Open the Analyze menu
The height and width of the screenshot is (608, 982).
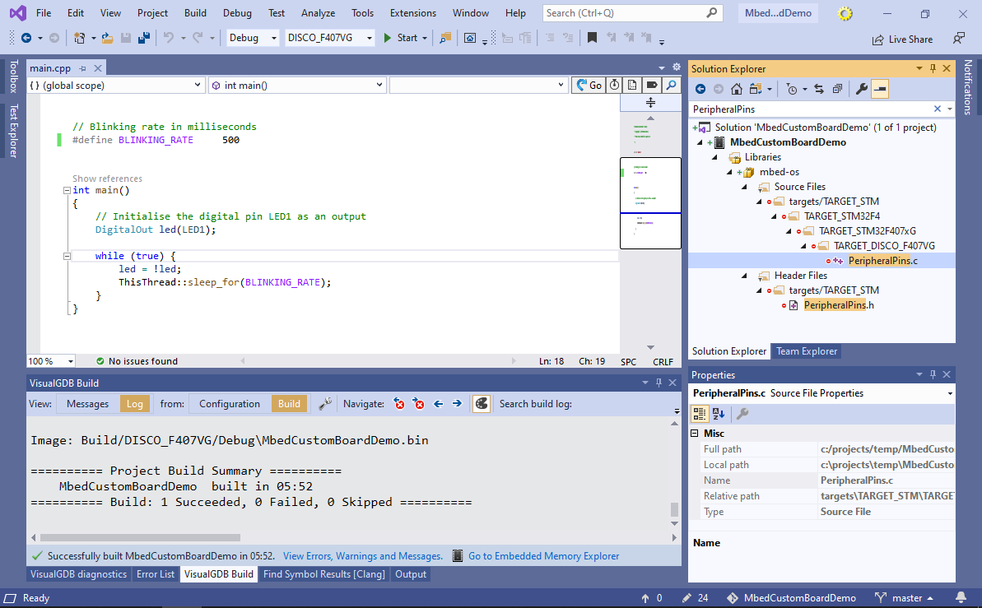coord(319,13)
